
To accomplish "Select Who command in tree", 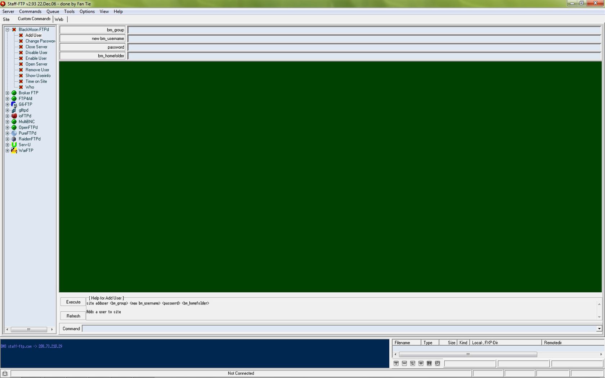I will (30, 87).
